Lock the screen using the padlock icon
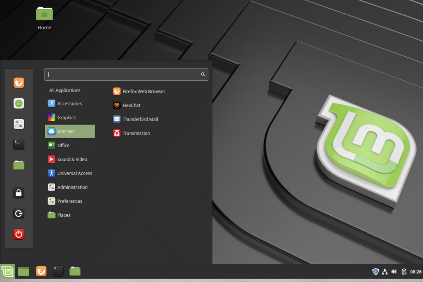This screenshot has height=282, width=423. (x=19, y=193)
